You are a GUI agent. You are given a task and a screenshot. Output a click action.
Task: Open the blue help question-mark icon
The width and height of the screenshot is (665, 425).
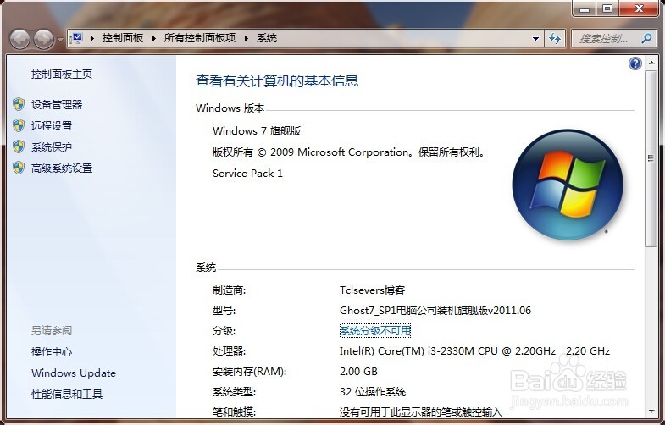[635, 63]
